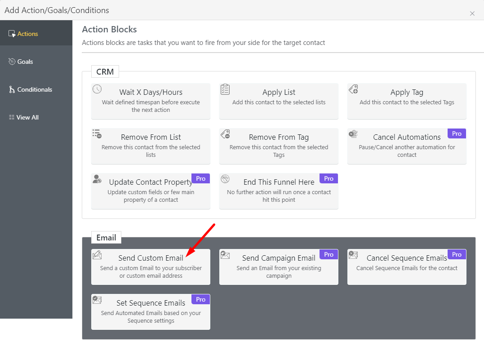Screen dimensions: 484x342
Task: Click the clipboard icon on Apply List
Action: (225, 89)
